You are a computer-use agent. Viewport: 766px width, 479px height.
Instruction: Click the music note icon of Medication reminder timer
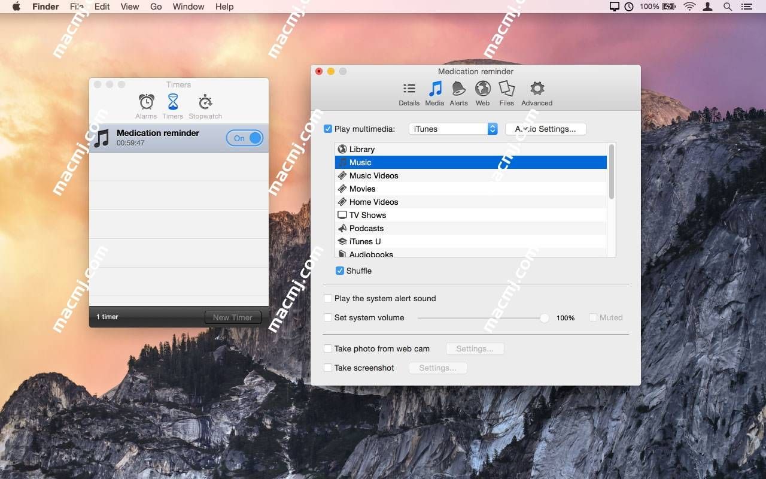tap(102, 138)
